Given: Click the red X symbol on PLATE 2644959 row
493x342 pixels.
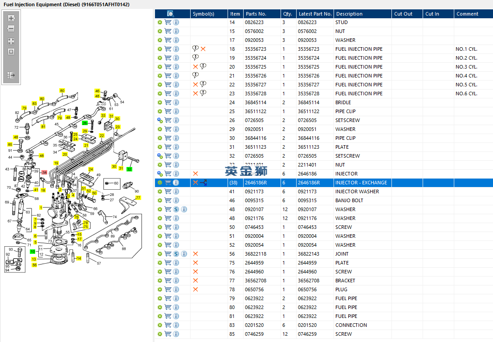Looking at the screenshot, I should (195, 263).
